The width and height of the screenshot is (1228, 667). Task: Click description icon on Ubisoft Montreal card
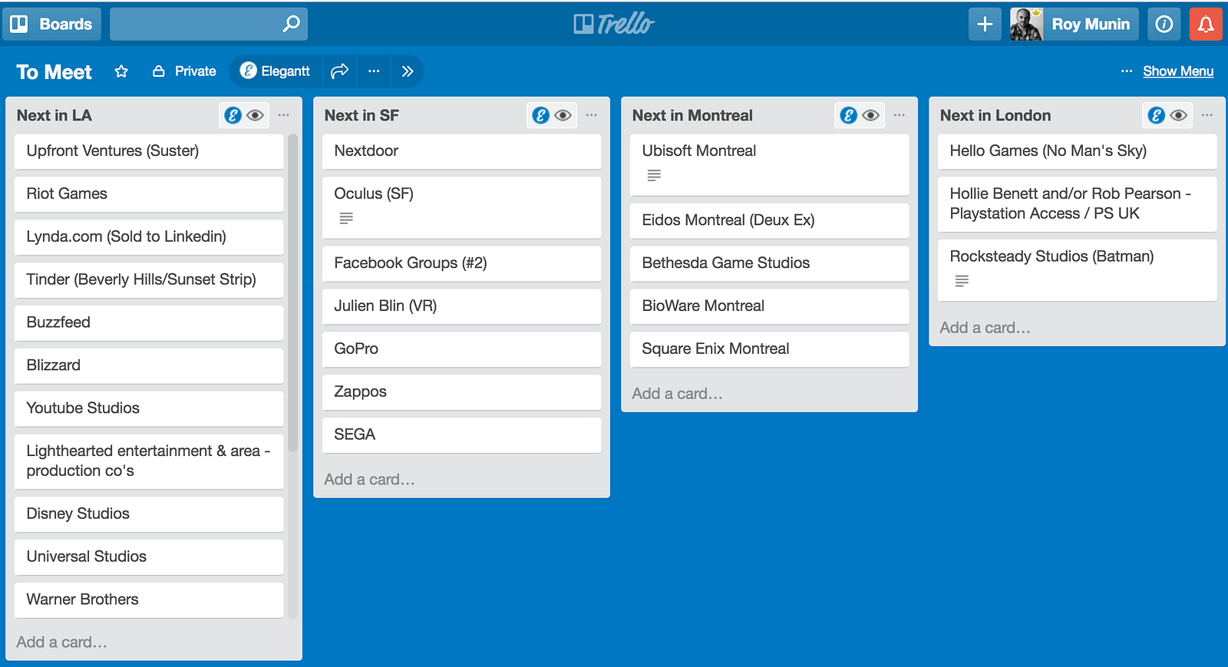point(654,176)
